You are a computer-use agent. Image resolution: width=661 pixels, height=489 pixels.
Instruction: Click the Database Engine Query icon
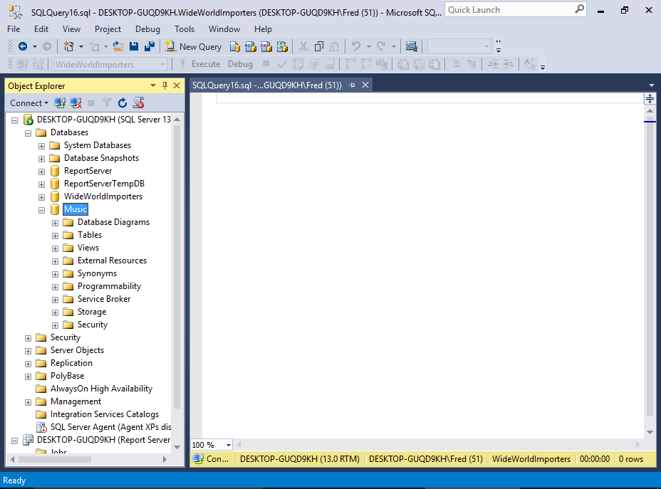click(235, 46)
